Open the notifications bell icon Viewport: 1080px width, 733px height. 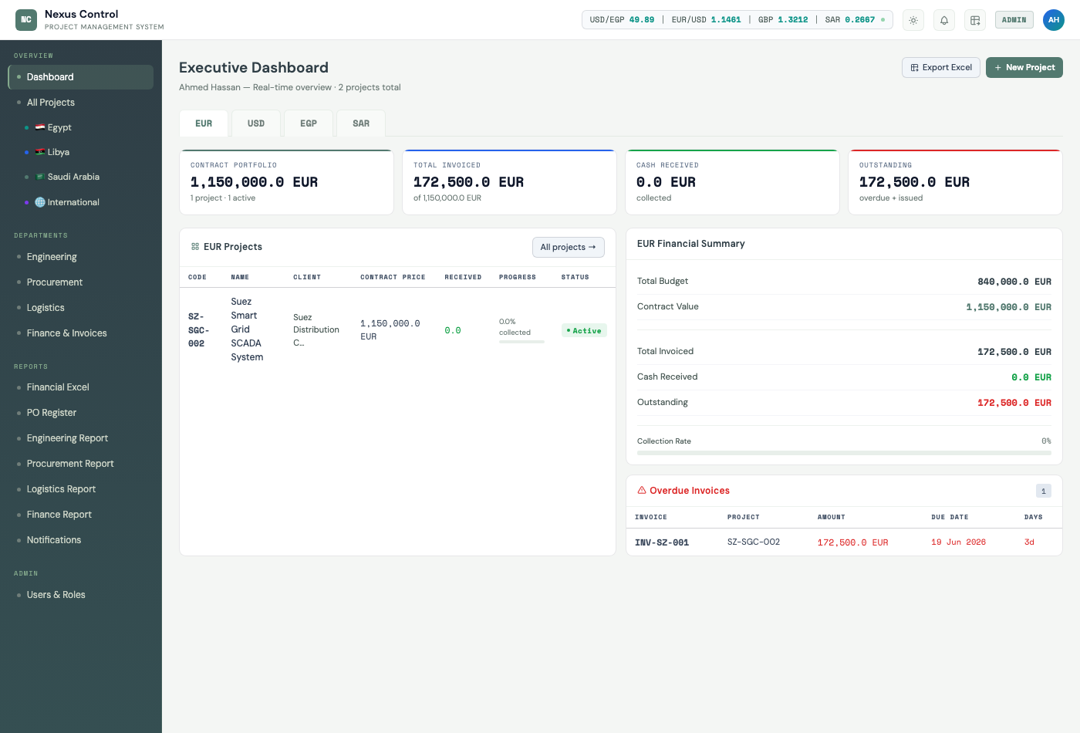[944, 20]
